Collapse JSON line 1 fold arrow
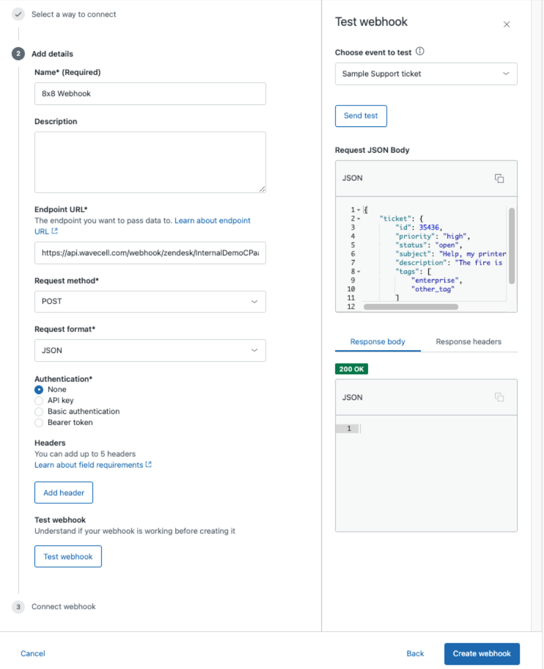This screenshot has height=669, width=544. 359,210
